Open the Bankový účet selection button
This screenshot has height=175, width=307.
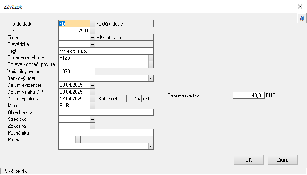tap(151, 78)
